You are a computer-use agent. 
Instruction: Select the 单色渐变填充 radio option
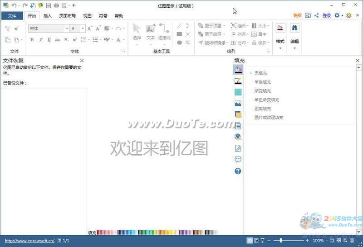click(265, 100)
